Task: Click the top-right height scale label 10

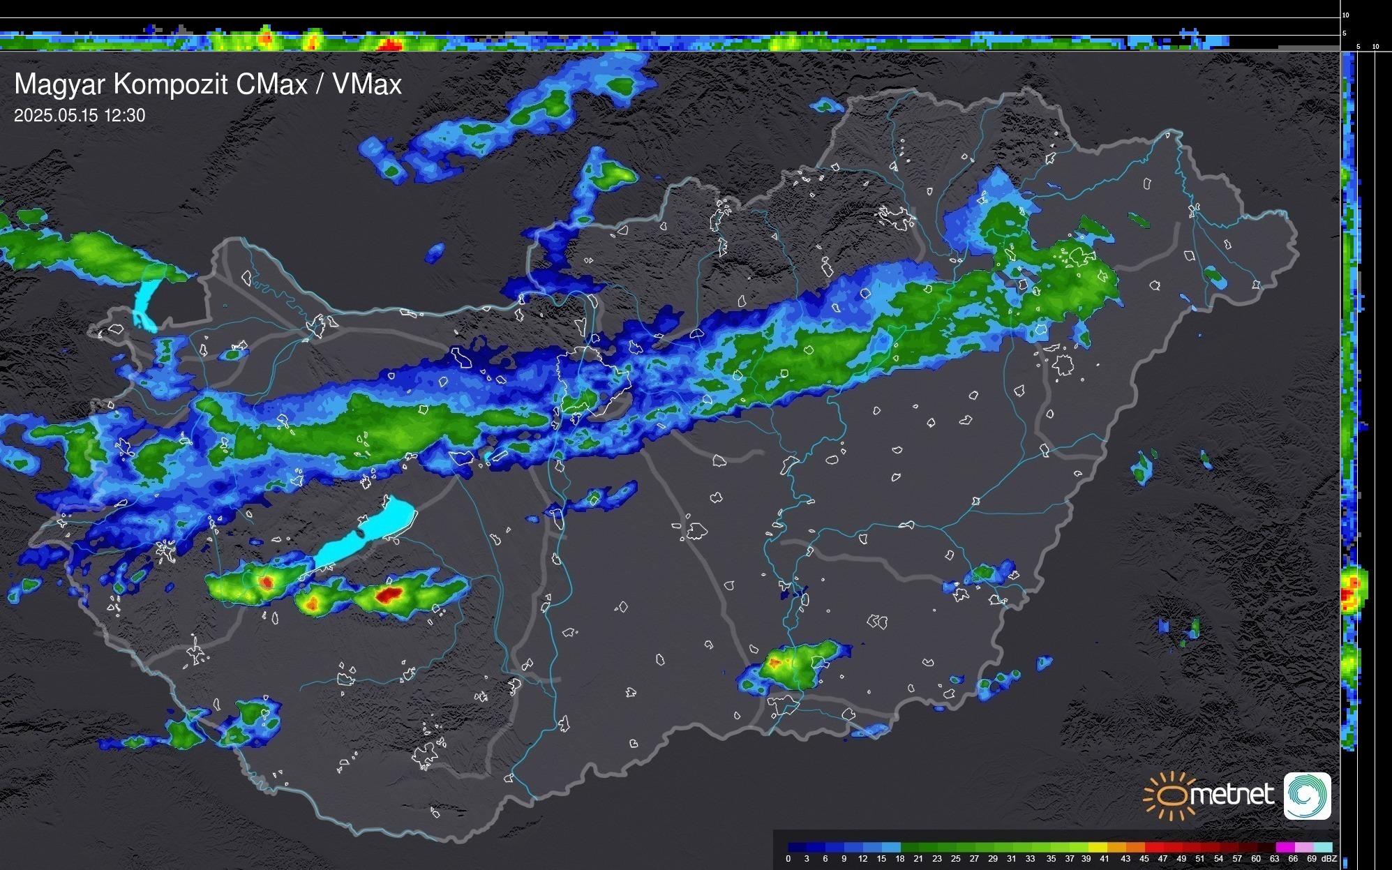Action: 1345,15
